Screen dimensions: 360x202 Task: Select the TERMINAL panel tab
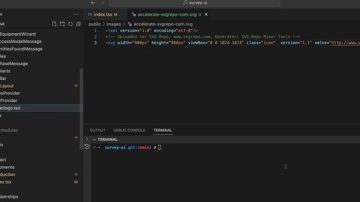(x=163, y=130)
